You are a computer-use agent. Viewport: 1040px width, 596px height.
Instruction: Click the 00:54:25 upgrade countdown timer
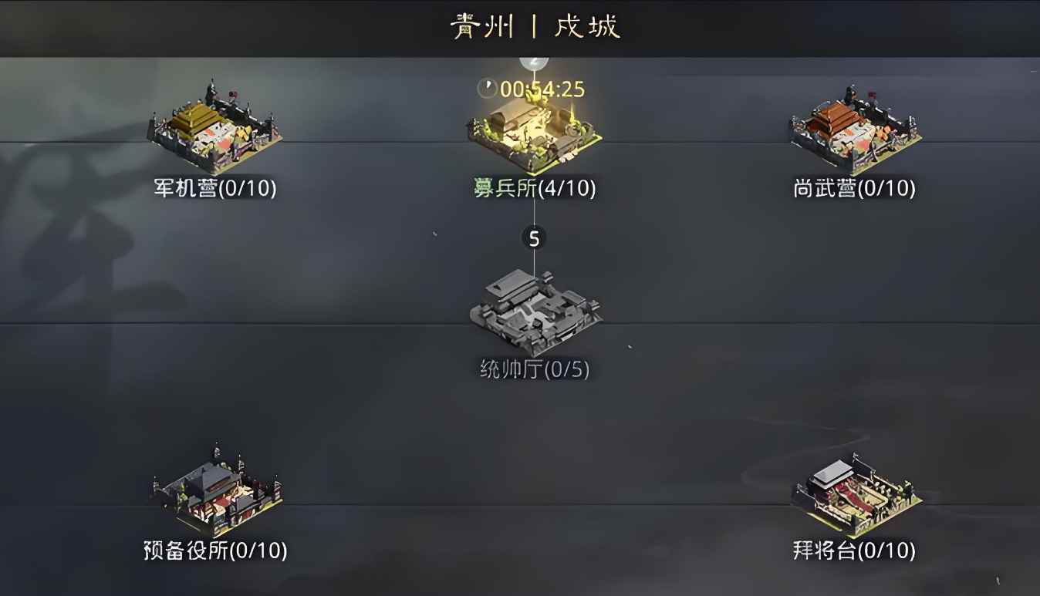pos(542,89)
